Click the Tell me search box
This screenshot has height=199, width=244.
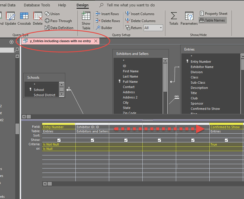point(131,5)
